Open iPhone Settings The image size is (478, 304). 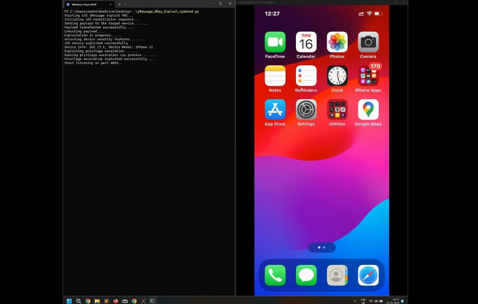306,110
